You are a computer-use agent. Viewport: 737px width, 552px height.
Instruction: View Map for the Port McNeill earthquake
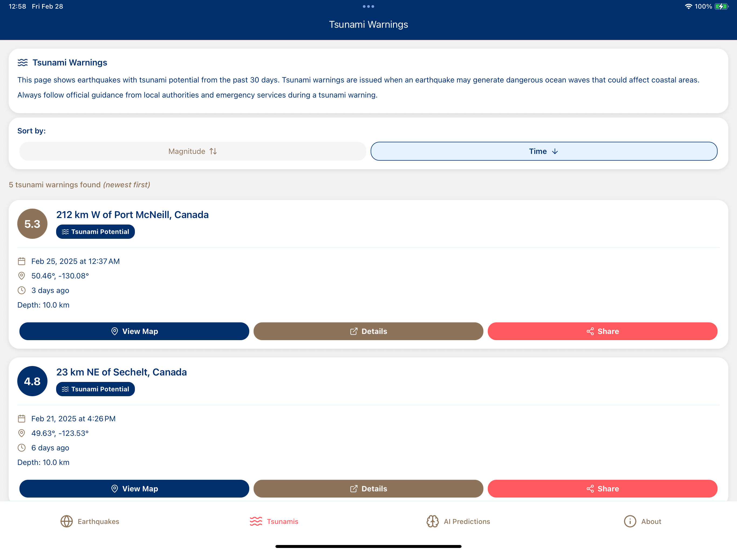(134, 331)
